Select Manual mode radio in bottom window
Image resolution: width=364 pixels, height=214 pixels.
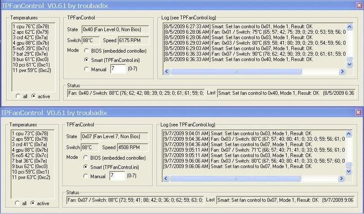pyautogui.click(x=87, y=176)
